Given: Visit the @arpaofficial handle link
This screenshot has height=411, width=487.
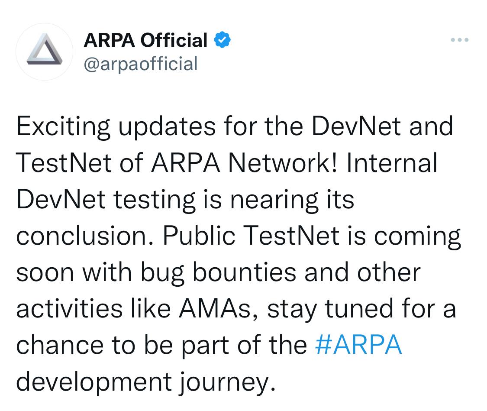Looking at the screenshot, I should click(140, 64).
